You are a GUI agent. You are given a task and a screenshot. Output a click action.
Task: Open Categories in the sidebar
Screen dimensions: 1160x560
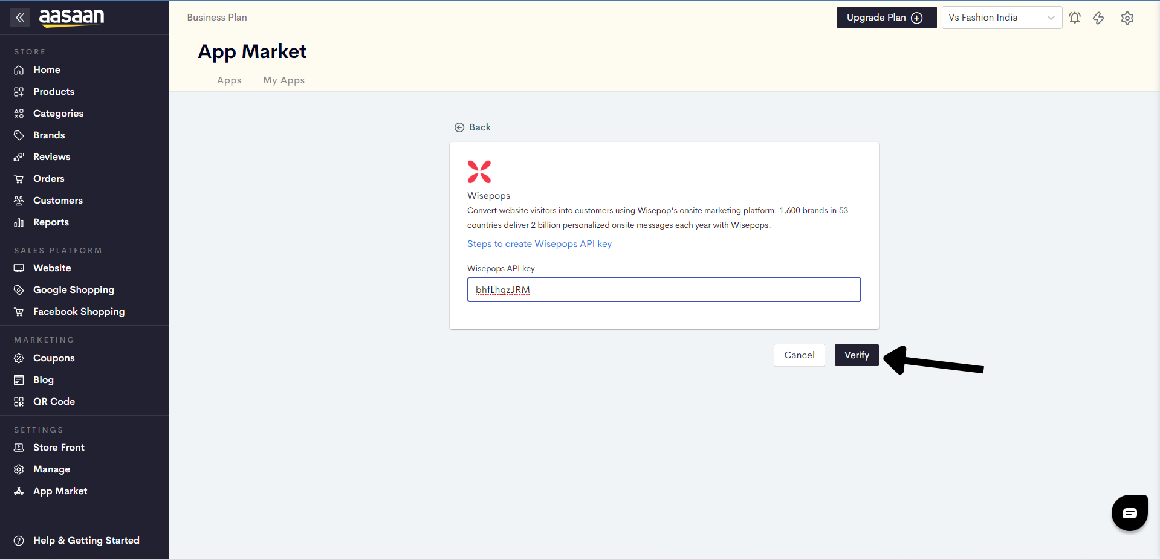(x=58, y=114)
